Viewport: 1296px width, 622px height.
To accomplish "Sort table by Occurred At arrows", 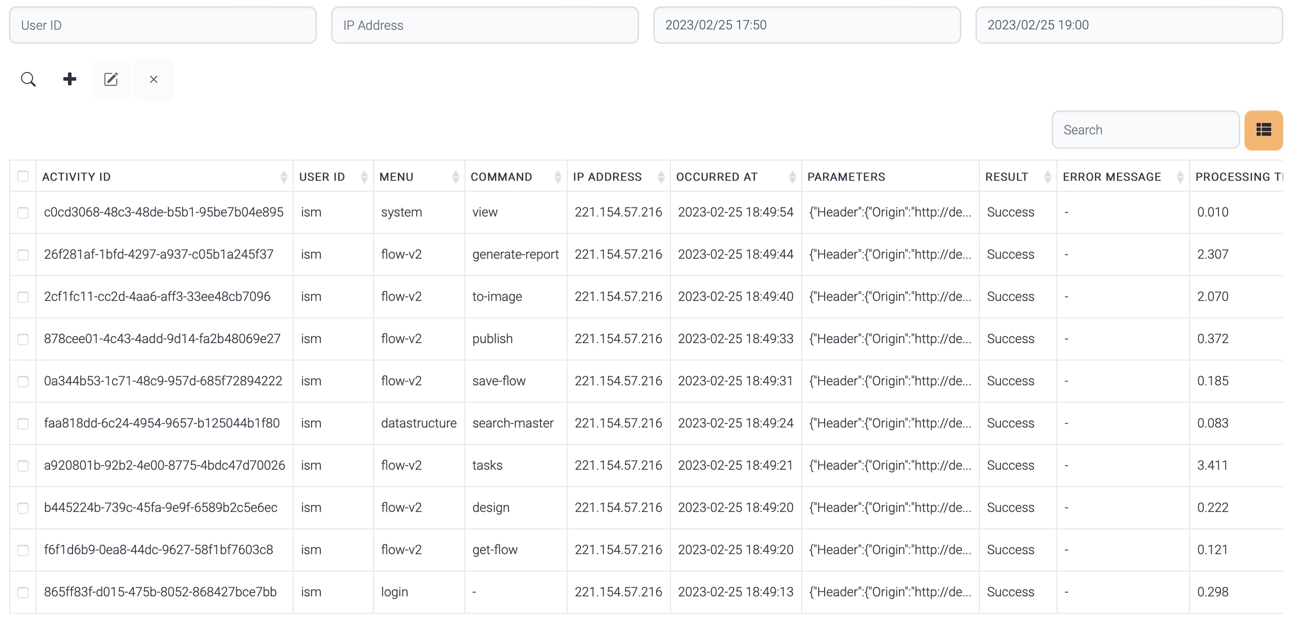I will (792, 177).
